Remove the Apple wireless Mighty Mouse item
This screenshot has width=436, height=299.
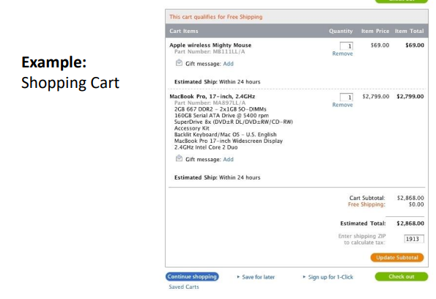click(343, 53)
